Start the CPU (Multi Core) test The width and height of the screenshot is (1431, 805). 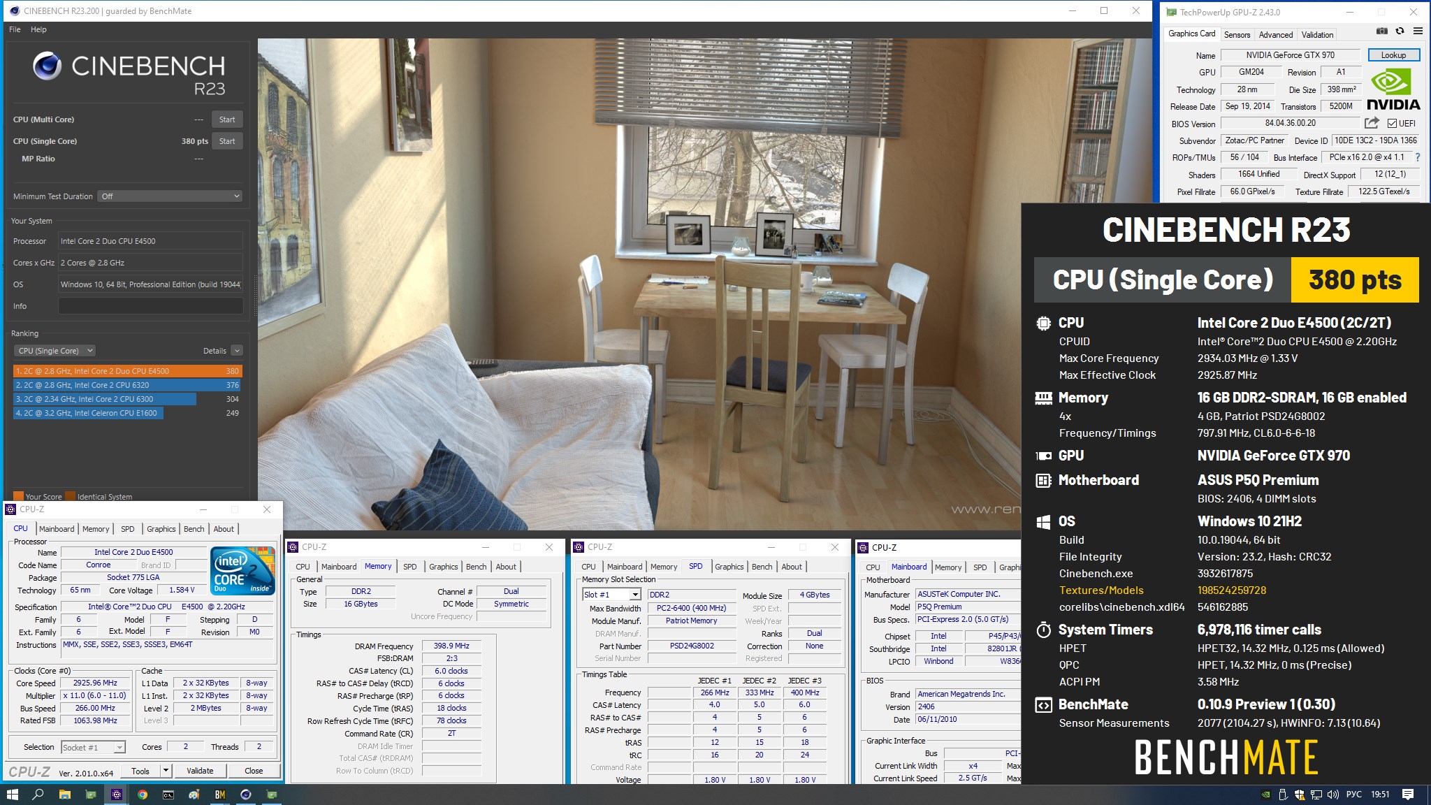point(227,119)
